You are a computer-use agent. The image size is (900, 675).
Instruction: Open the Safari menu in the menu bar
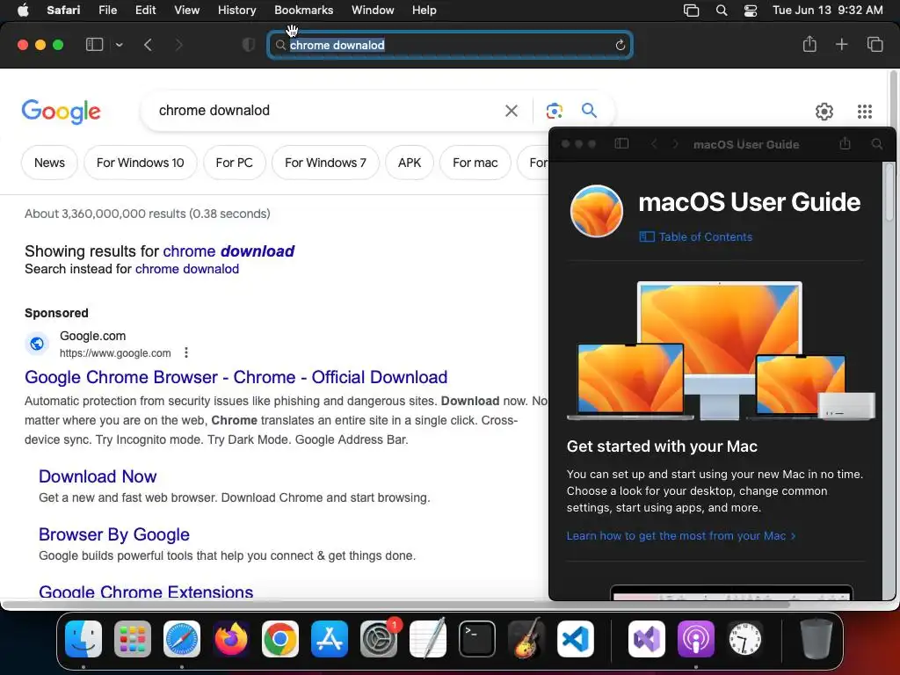(63, 10)
